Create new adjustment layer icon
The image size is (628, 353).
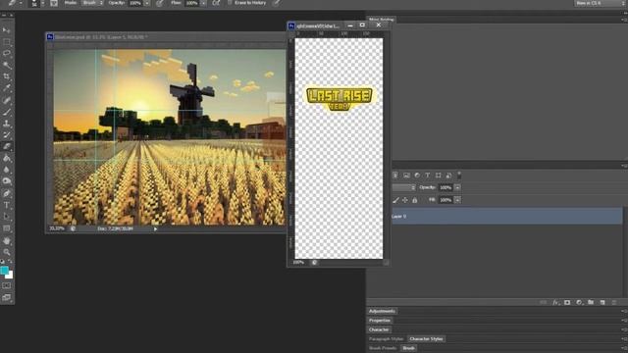click(x=579, y=303)
